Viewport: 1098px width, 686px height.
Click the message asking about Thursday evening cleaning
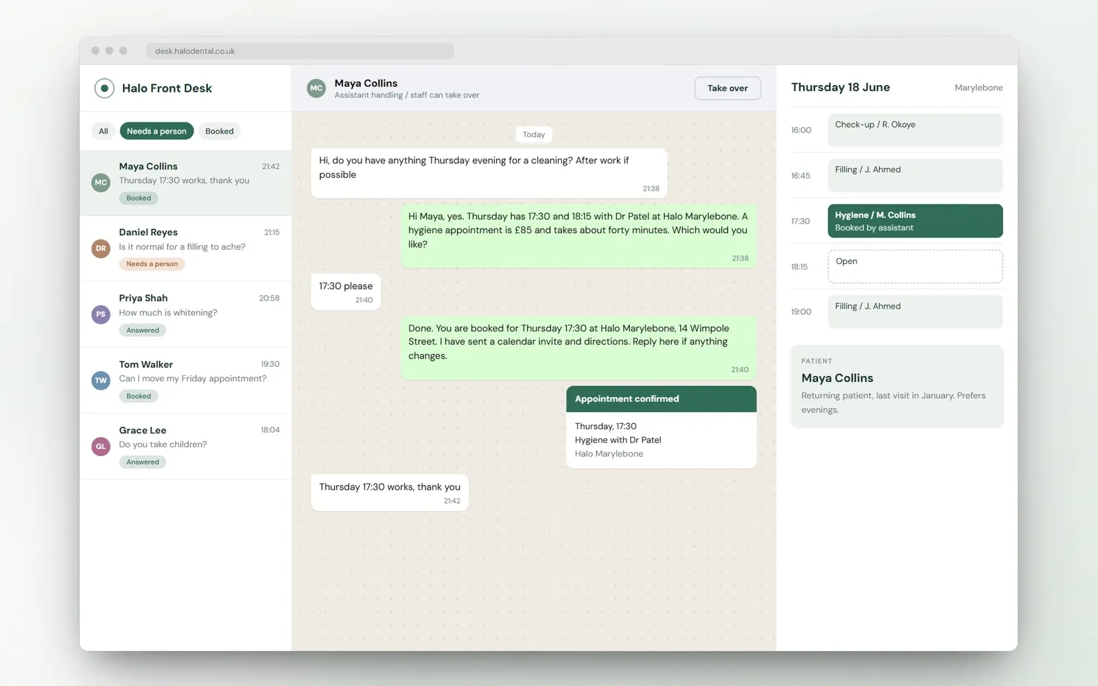pos(489,174)
